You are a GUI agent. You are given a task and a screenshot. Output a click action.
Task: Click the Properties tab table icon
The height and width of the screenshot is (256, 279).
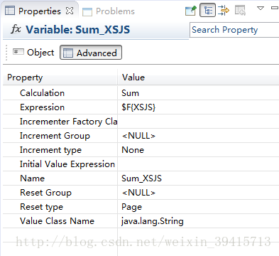point(10,11)
